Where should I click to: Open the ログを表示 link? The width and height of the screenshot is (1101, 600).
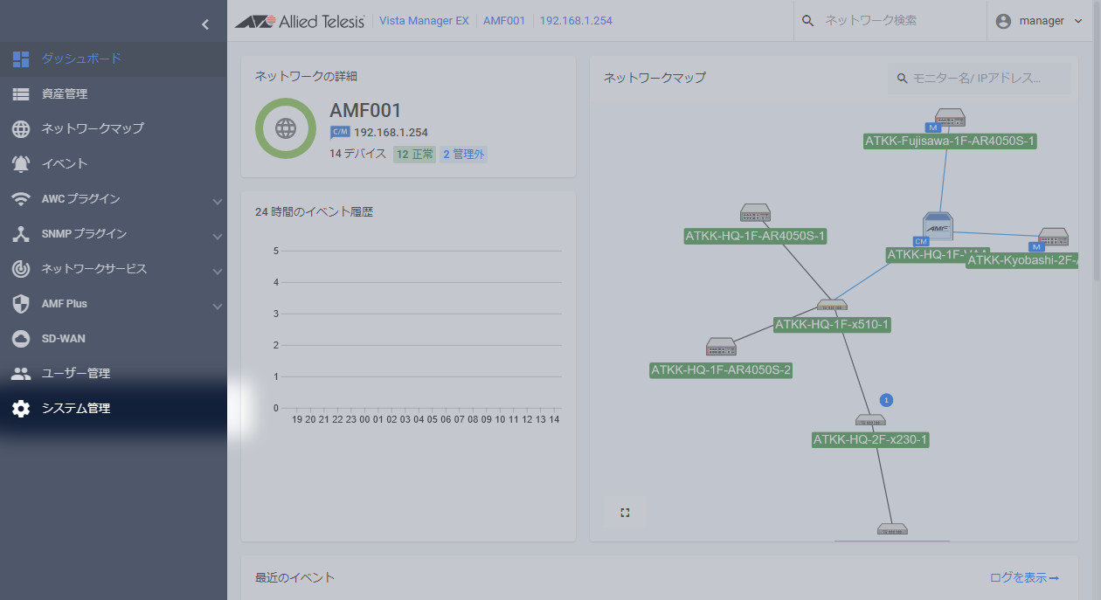(1024, 577)
